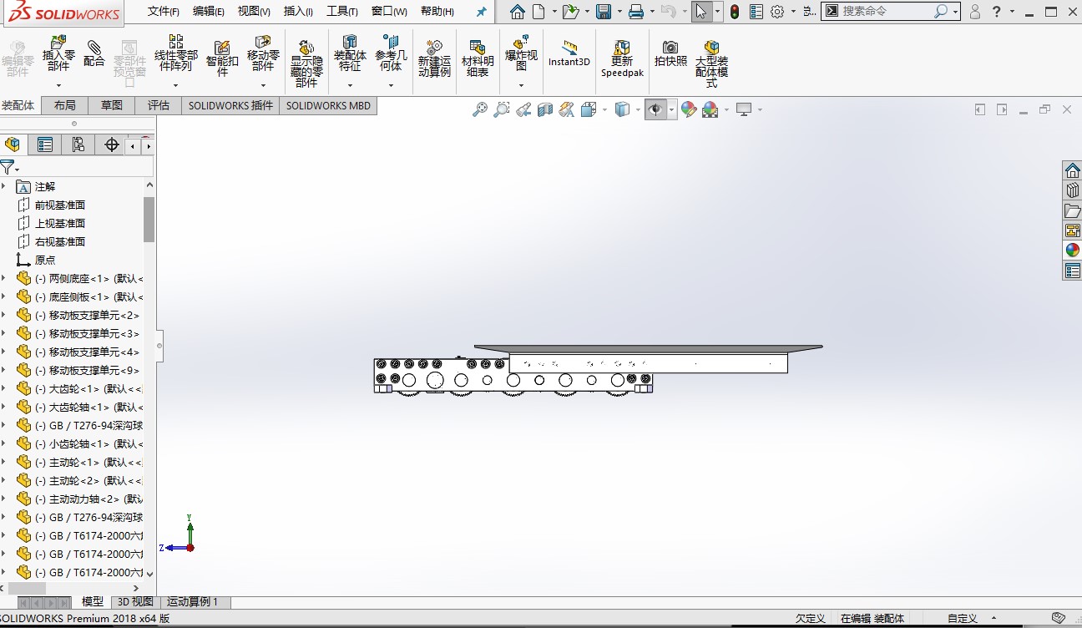Viewport: 1082px width, 628px height.
Task: Switch to the SOLIDWORKS MBD tab
Action: tap(328, 105)
